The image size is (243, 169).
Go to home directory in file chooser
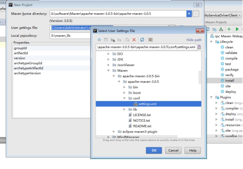point(99,40)
